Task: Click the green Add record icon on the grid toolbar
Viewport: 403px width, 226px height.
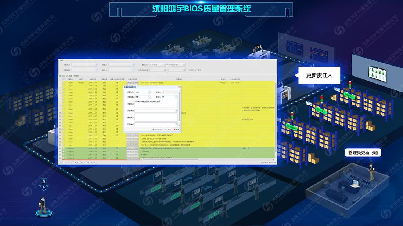Action: click(x=60, y=75)
